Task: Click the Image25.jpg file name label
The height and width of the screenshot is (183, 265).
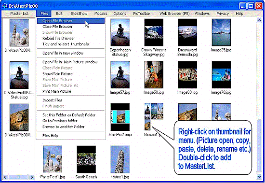Action: click(x=221, y=50)
